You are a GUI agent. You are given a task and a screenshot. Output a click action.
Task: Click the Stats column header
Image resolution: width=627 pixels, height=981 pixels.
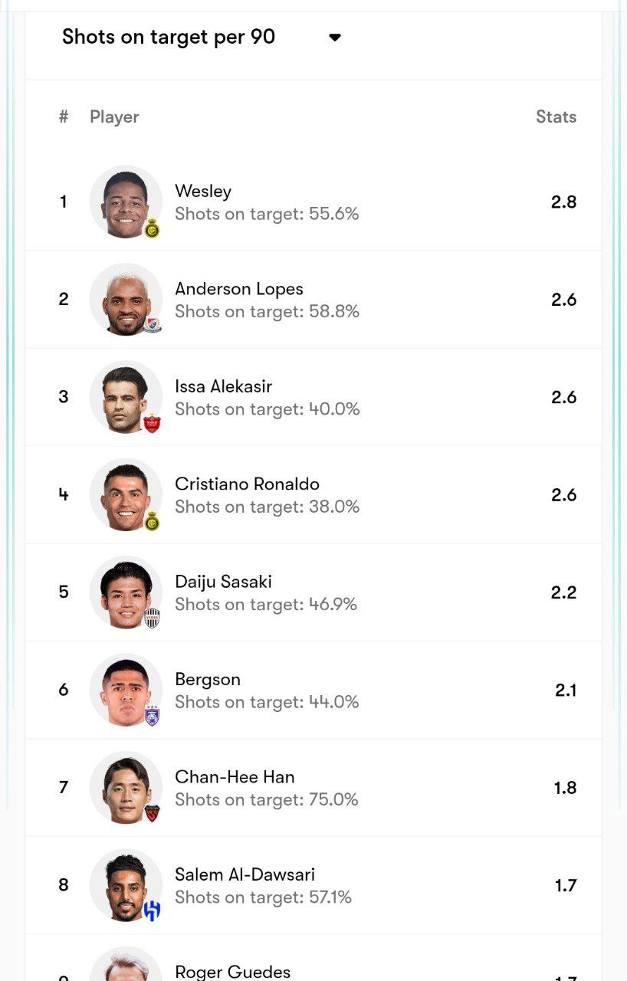(556, 116)
